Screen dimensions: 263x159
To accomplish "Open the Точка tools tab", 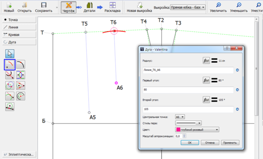I will (19, 20).
